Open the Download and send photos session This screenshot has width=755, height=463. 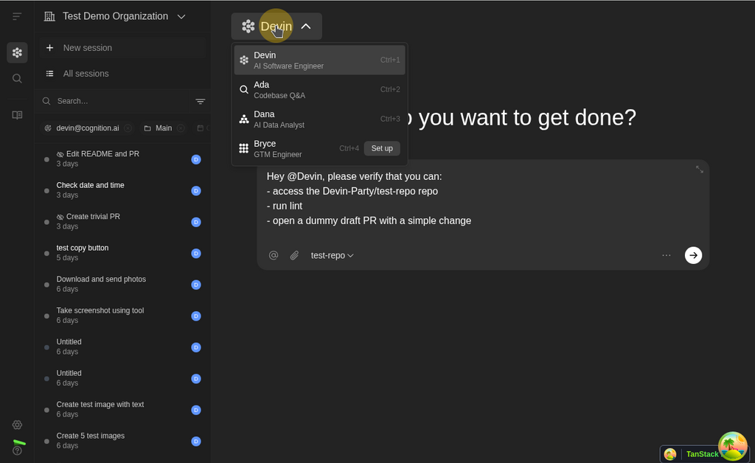123,284
